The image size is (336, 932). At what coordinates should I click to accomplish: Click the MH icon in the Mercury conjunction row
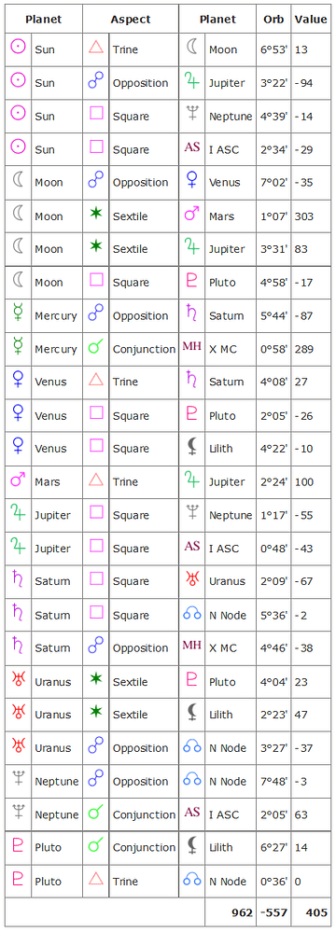pos(192,349)
